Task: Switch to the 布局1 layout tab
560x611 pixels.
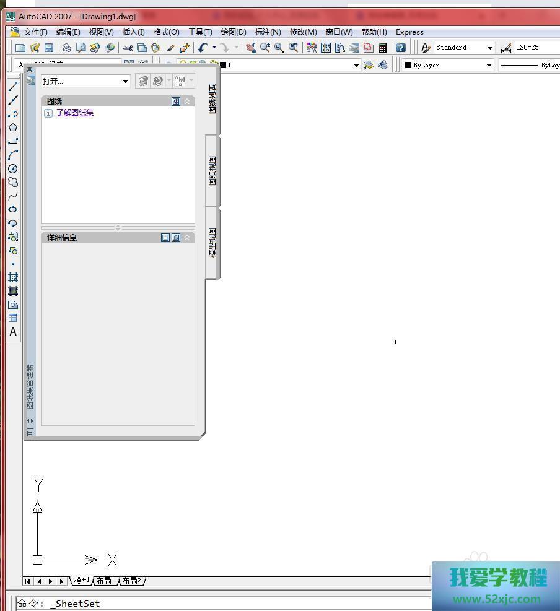Action: 105,581
